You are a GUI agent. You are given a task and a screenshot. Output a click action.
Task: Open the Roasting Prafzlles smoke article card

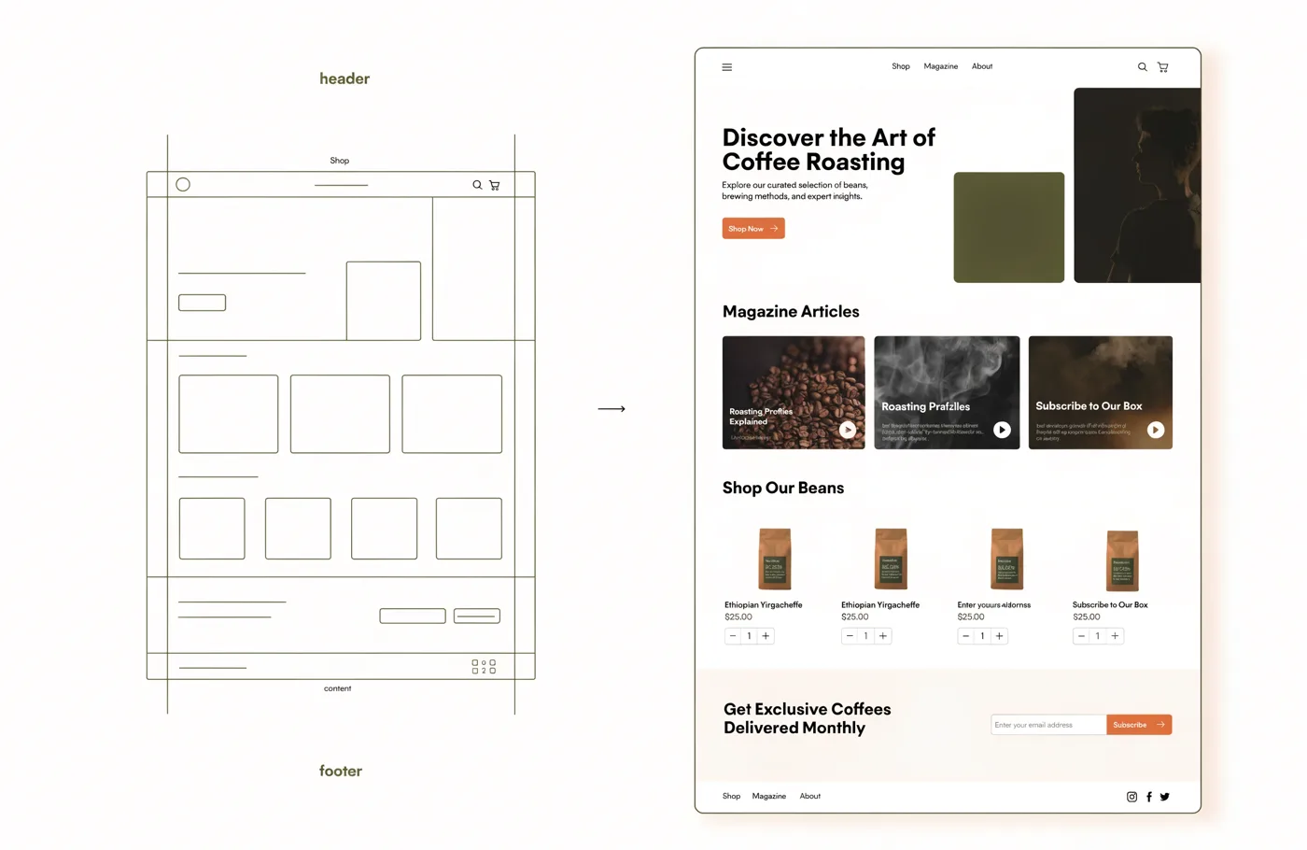[x=947, y=392]
